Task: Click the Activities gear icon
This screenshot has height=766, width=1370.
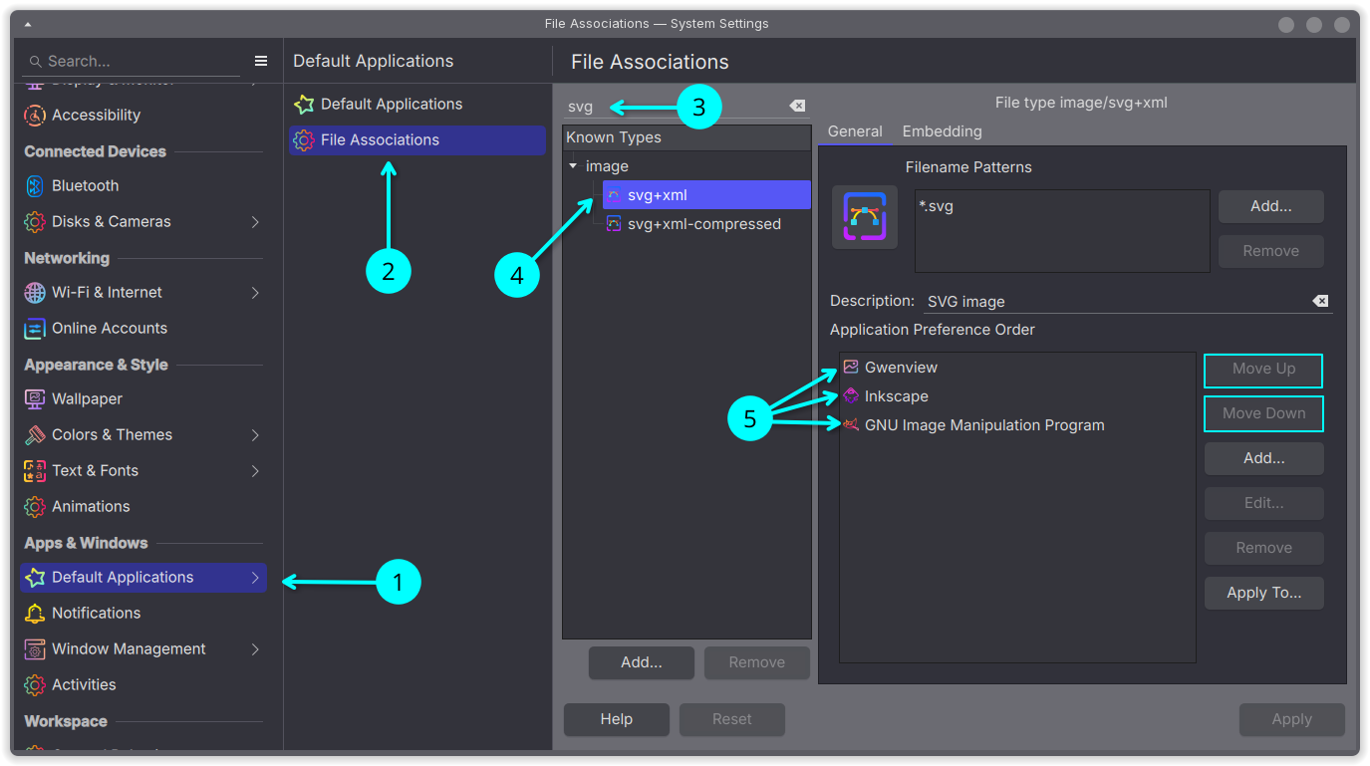Action: point(35,685)
